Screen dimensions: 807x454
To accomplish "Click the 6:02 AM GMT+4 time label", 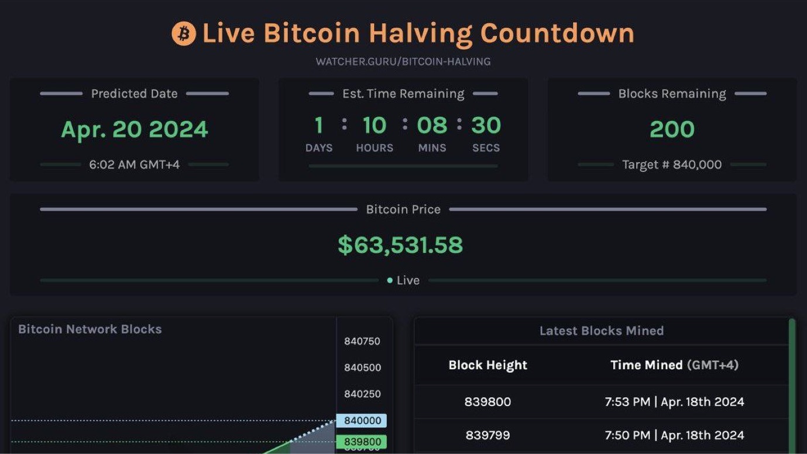I will point(135,164).
